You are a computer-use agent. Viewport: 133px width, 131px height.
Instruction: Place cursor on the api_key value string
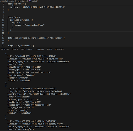[x=43, y=7]
